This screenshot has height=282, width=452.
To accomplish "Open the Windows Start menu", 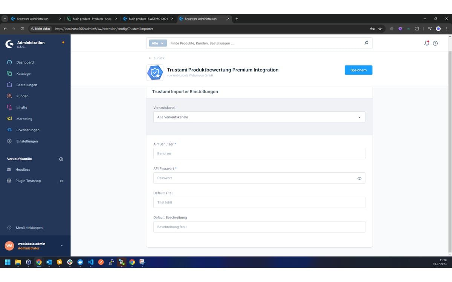I will coord(8,262).
